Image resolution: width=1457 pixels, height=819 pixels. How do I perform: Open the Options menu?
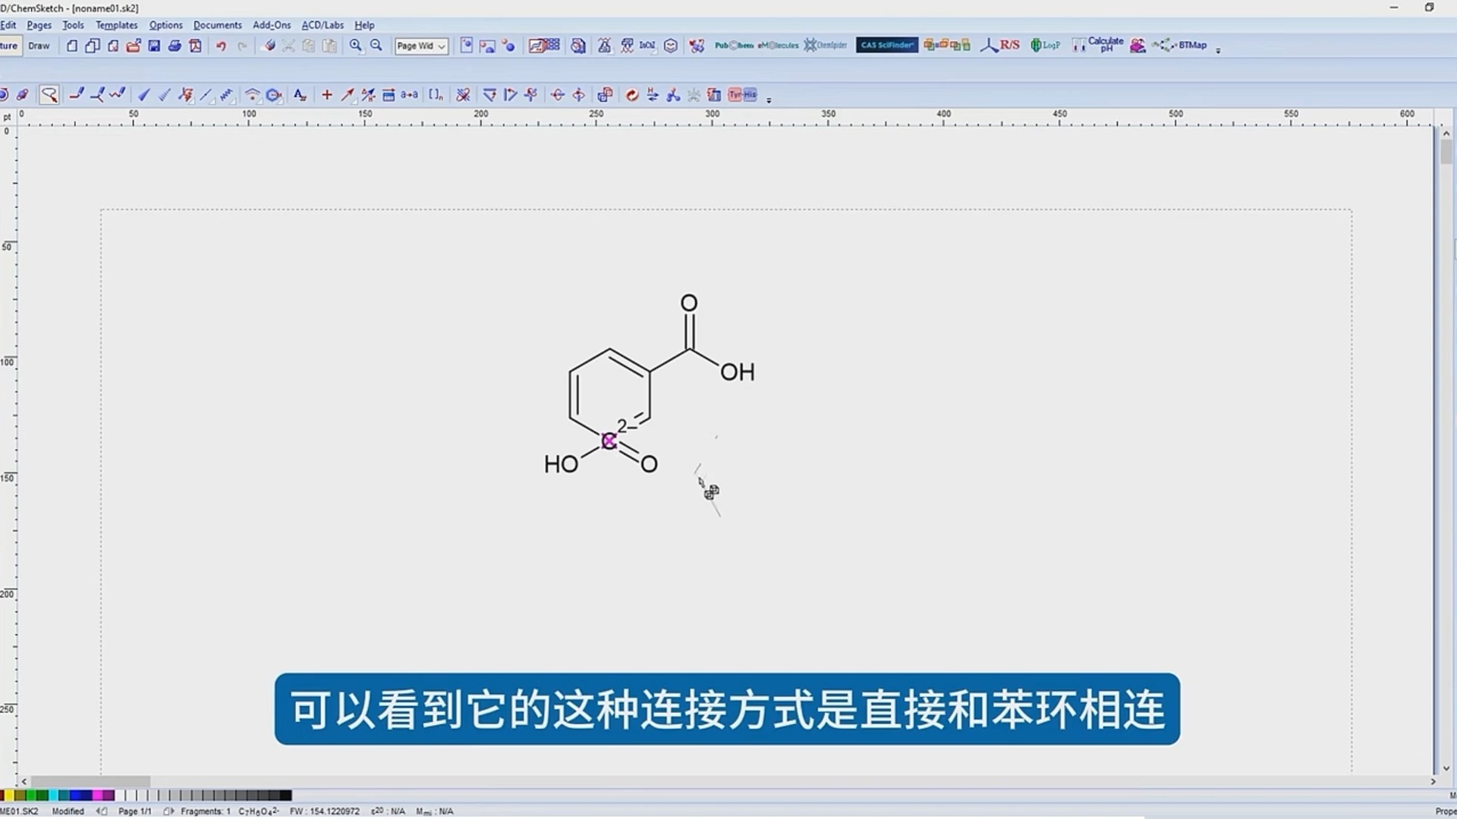tap(166, 25)
